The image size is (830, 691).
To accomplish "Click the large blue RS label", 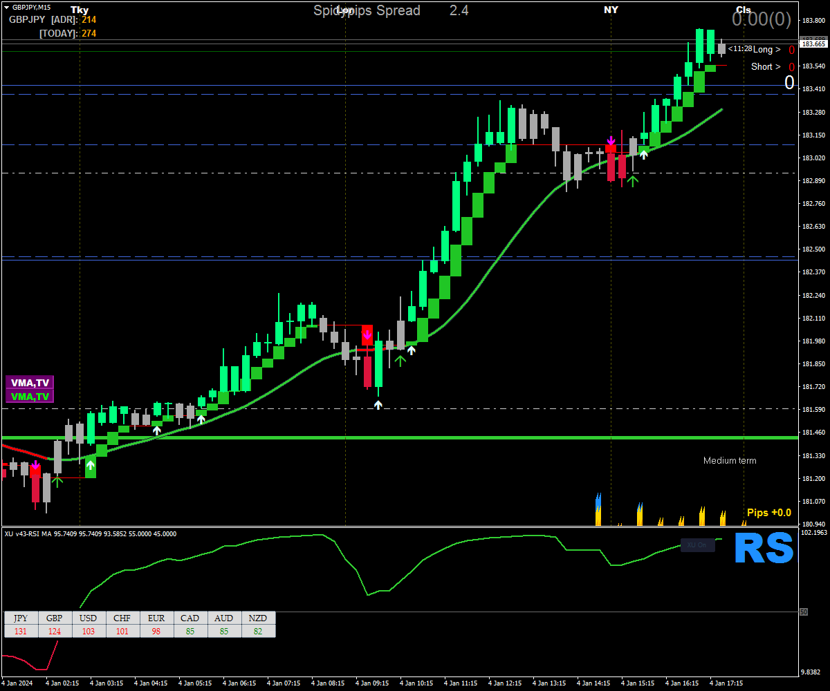I will [763, 549].
